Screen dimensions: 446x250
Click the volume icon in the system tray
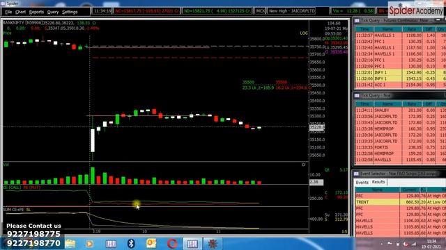tap(406, 244)
